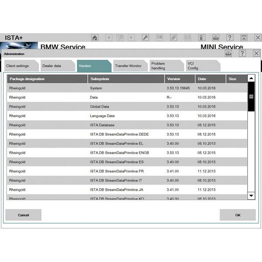Screen dimensions: 262x262
Task: Click scrollbar down arrow in version table
Action: pos(251,196)
